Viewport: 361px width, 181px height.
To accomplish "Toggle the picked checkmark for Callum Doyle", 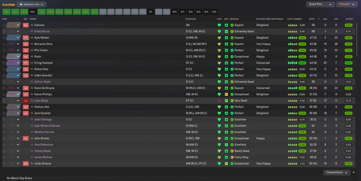I will pyautogui.click(x=4, y=82).
